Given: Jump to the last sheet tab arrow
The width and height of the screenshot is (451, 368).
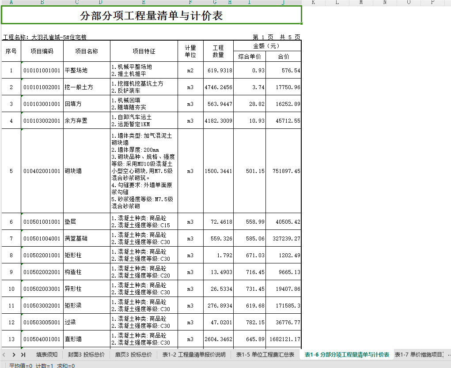Looking at the screenshot, I should pos(23,355).
